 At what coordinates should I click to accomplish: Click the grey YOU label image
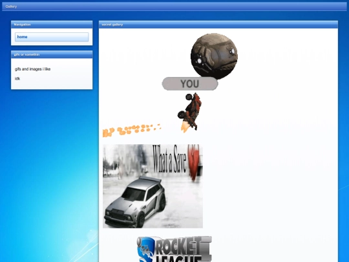190,83
